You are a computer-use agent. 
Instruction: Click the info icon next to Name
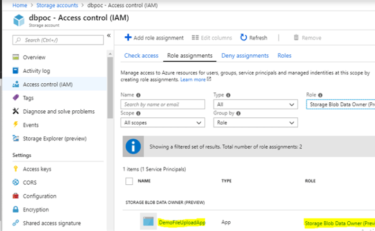coord(138,95)
